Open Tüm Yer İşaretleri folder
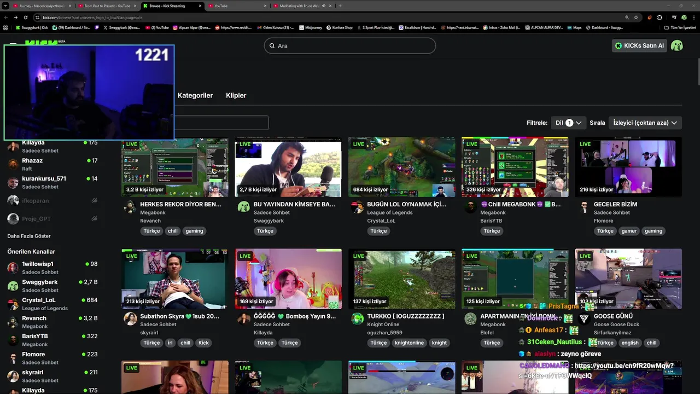Screen dimensions: 700x394 pos(680,27)
